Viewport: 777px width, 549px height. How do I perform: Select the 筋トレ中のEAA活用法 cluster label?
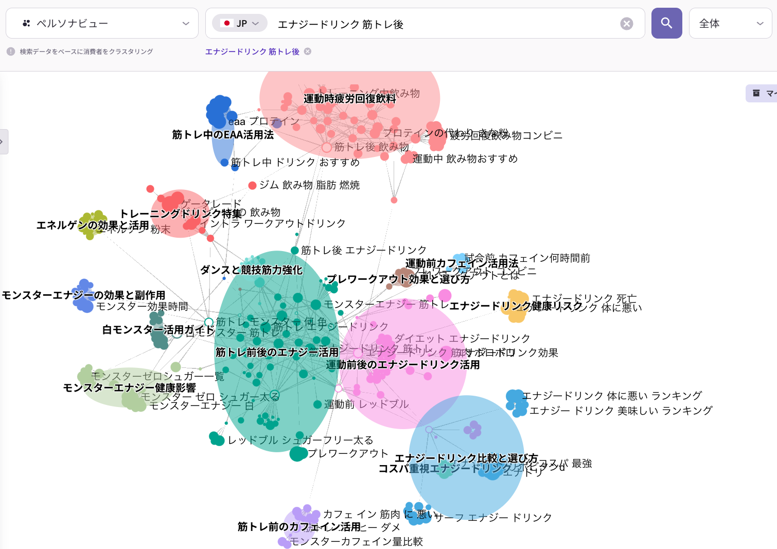(223, 135)
